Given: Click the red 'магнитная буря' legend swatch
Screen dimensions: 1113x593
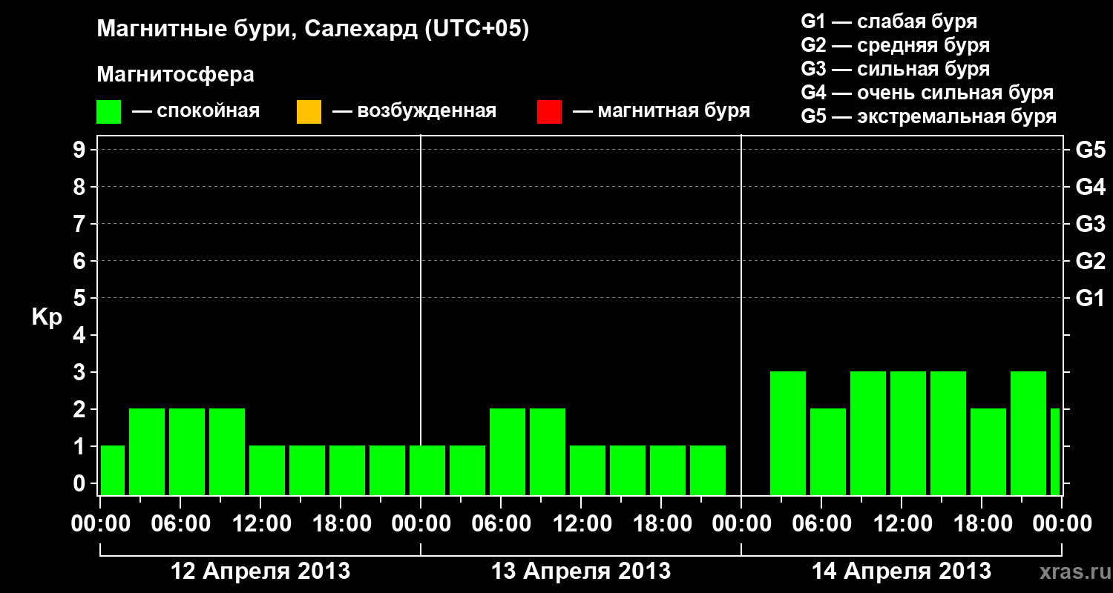Looking at the screenshot, I should pyautogui.click(x=549, y=112).
